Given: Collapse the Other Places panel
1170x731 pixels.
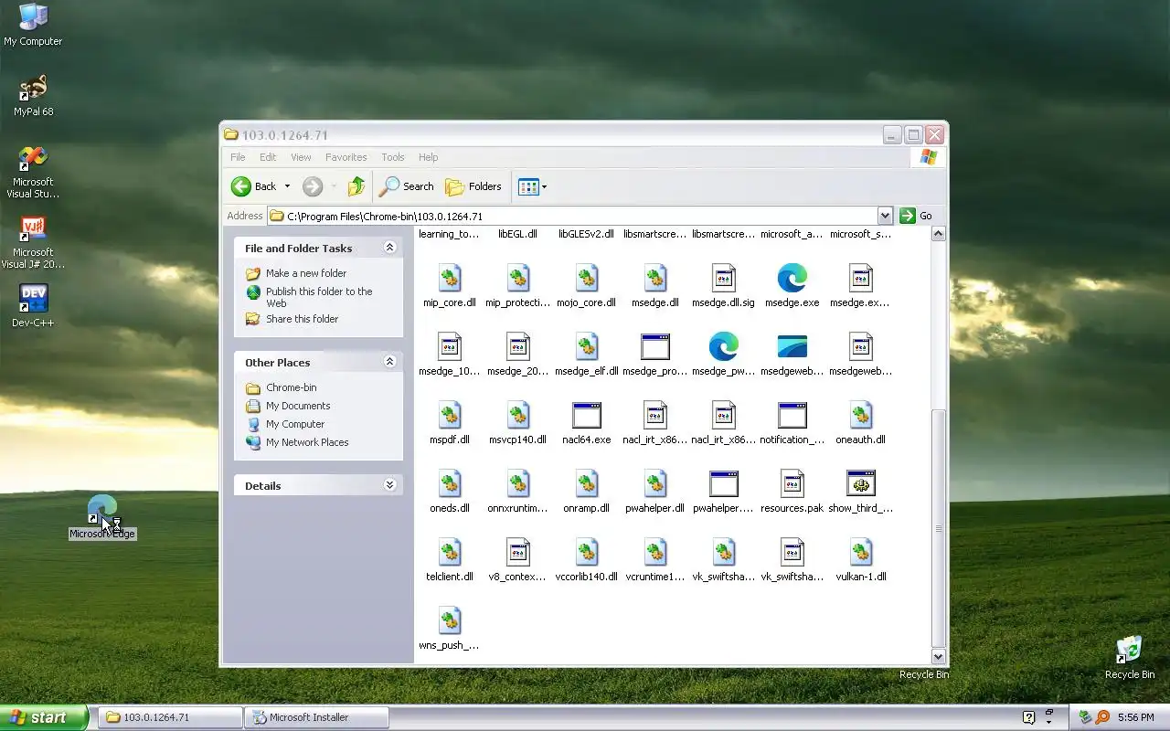Looking at the screenshot, I should tap(389, 362).
